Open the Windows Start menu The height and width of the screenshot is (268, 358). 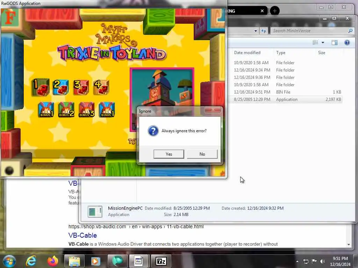coord(9,261)
